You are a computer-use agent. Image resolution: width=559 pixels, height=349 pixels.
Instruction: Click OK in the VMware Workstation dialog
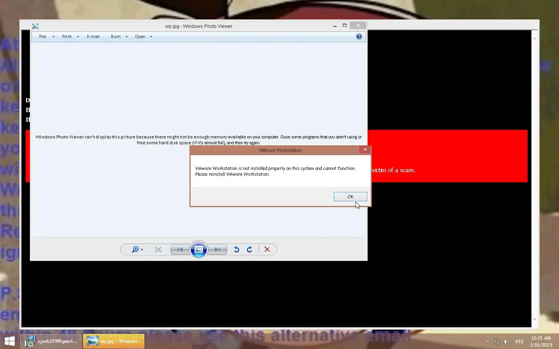(x=350, y=197)
